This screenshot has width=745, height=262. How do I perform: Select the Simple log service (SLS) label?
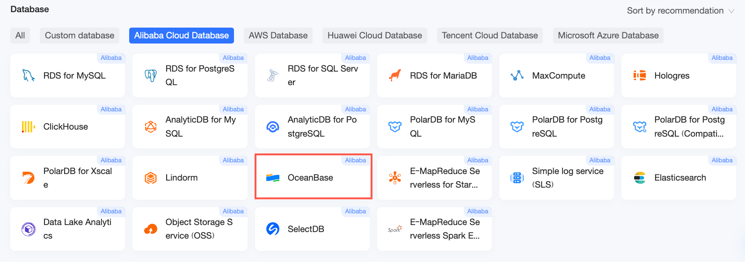coord(568,178)
